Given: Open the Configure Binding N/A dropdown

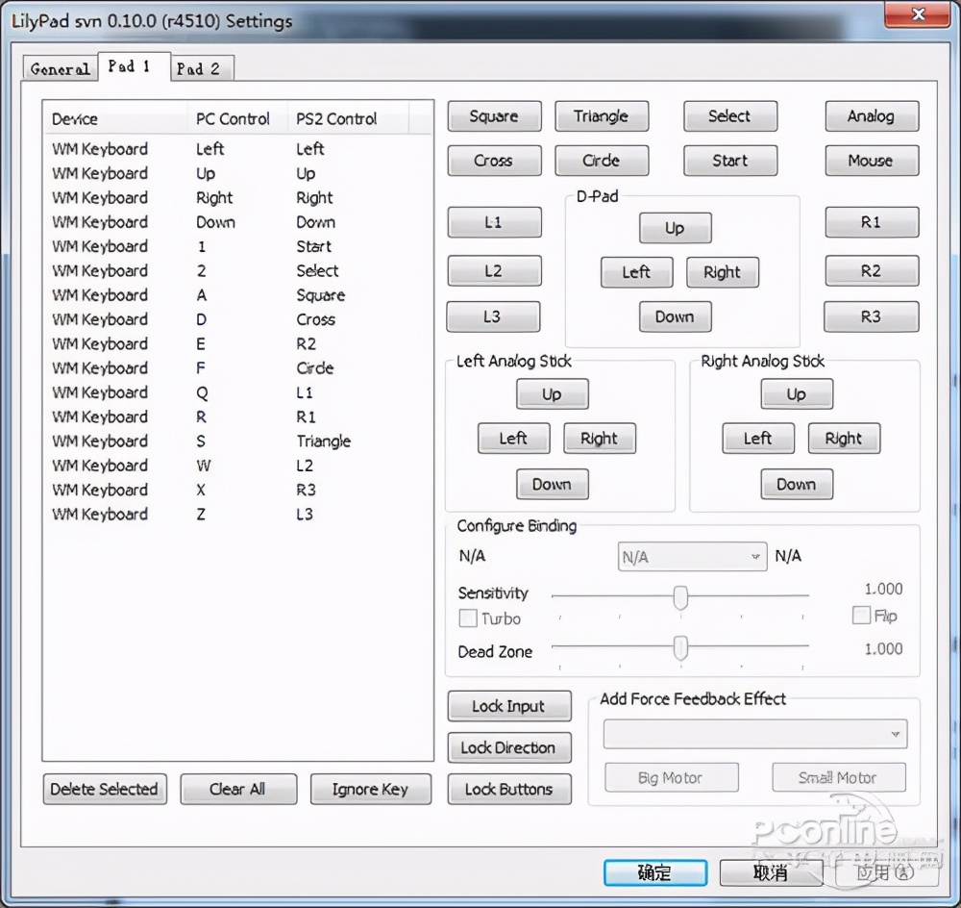Looking at the screenshot, I should coord(691,557).
